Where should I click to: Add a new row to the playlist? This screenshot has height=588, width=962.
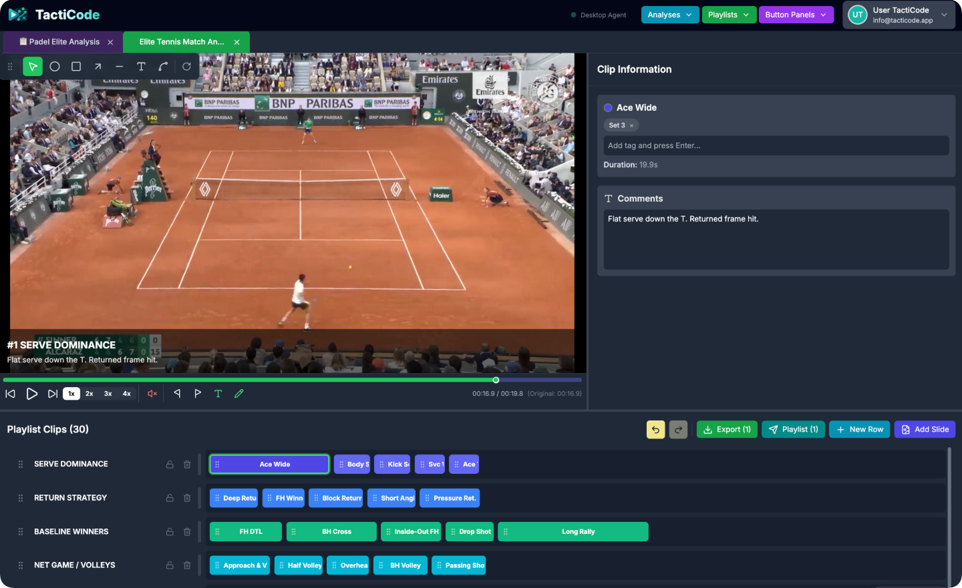click(860, 430)
